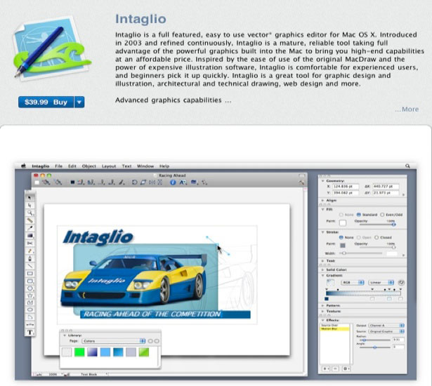The width and height of the screenshot is (432, 386).
Task: Click the Intaglio app icon on store page
Action: pos(51,49)
